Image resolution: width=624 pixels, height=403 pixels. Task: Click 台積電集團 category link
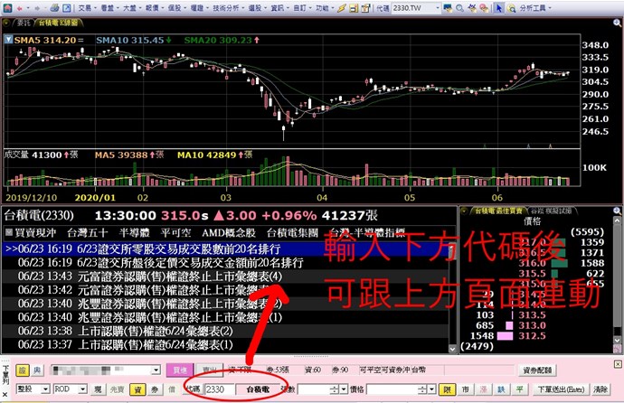(292, 233)
